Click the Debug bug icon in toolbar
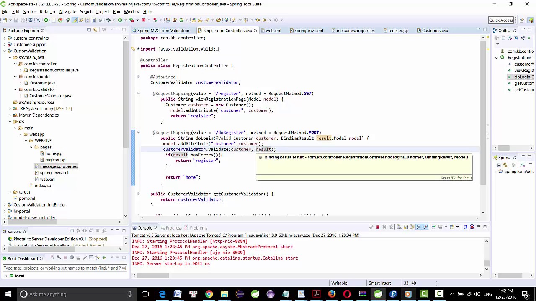The width and height of the screenshot is (536, 301). pos(108,20)
